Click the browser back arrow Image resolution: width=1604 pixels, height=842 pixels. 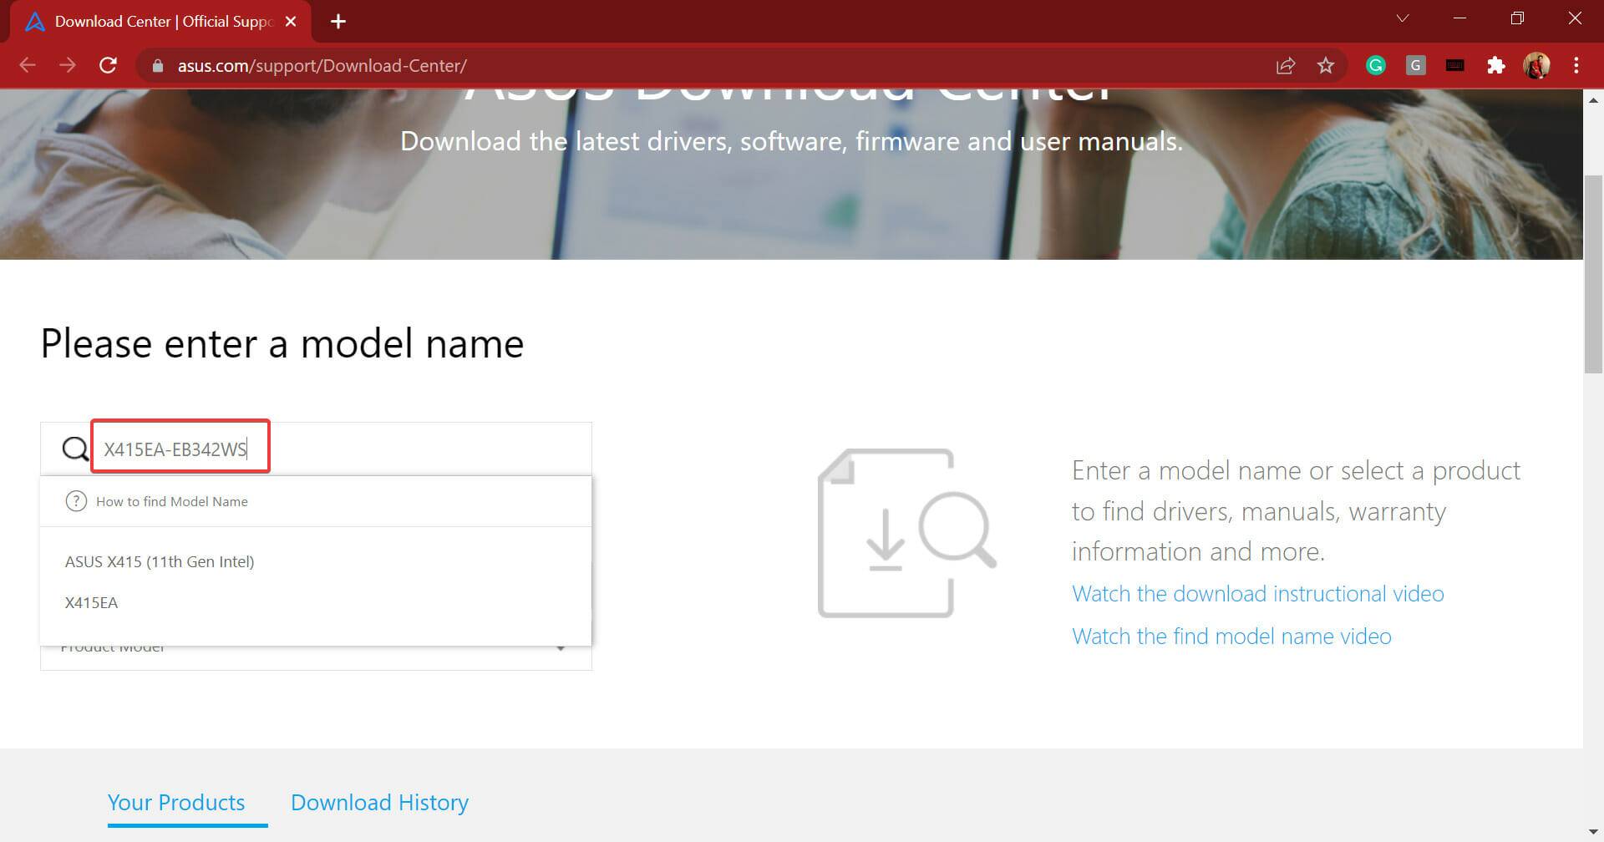click(x=28, y=65)
